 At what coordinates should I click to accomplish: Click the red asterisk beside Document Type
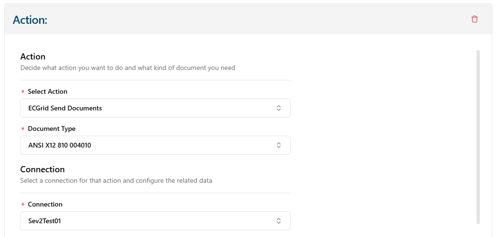23,129
